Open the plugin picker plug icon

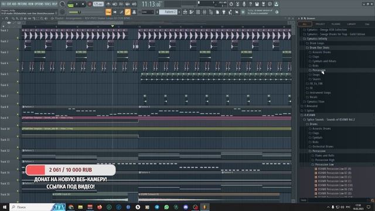(x=224, y=12)
